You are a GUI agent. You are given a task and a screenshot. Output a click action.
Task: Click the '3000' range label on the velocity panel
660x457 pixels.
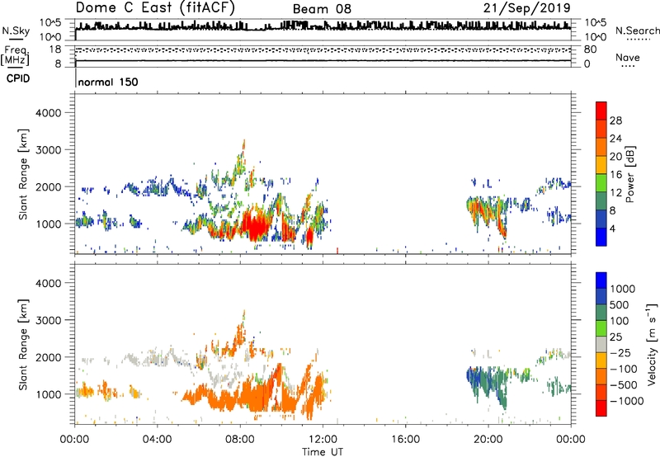[x=48, y=320]
